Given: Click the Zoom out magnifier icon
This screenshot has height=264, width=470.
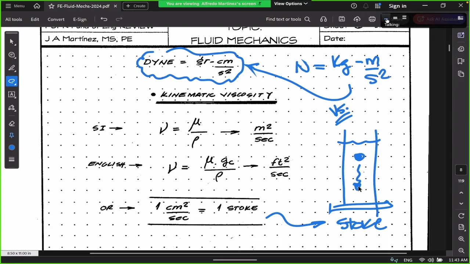Looking at the screenshot, I should pos(462,251).
